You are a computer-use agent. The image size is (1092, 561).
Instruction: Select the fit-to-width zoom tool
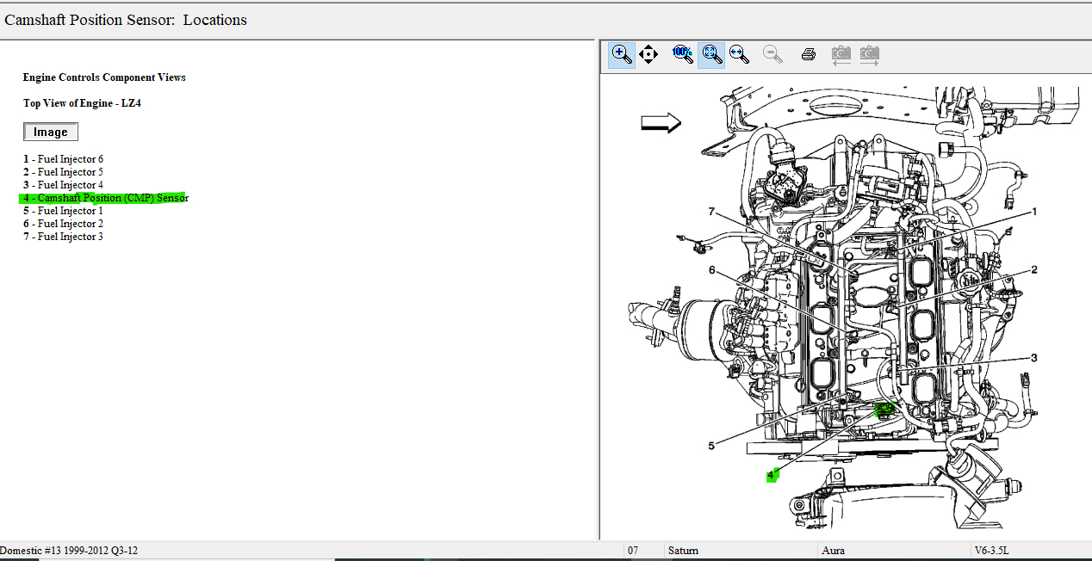pyautogui.click(x=739, y=55)
